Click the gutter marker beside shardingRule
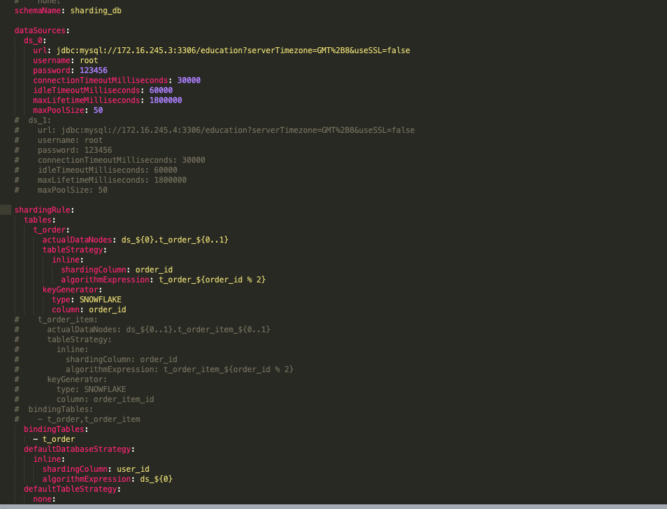The width and height of the screenshot is (667, 509). click(5, 209)
